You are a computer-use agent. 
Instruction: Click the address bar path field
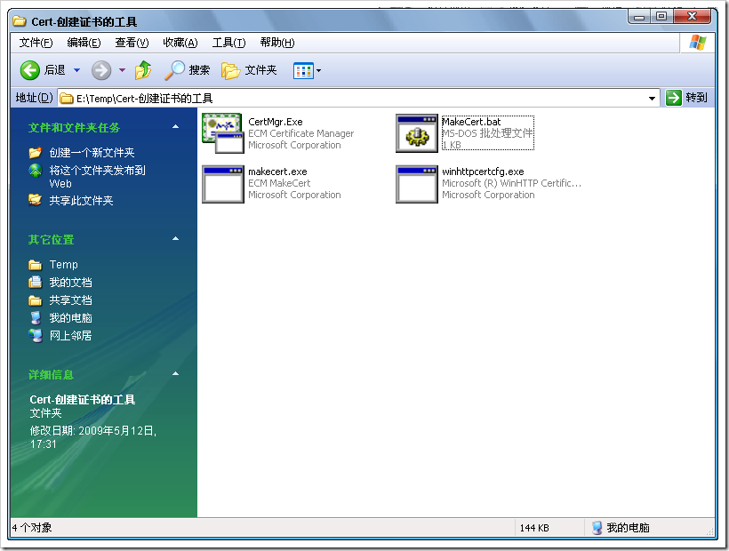(358, 98)
